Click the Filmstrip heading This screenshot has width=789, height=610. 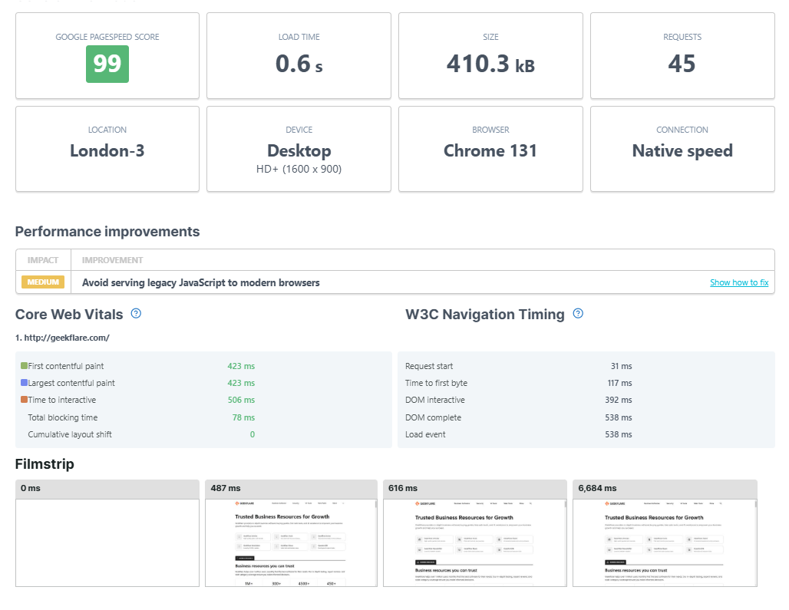(45, 463)
